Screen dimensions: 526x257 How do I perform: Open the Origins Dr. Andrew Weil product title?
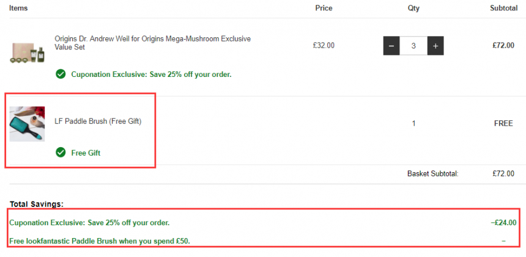[153, 43]
